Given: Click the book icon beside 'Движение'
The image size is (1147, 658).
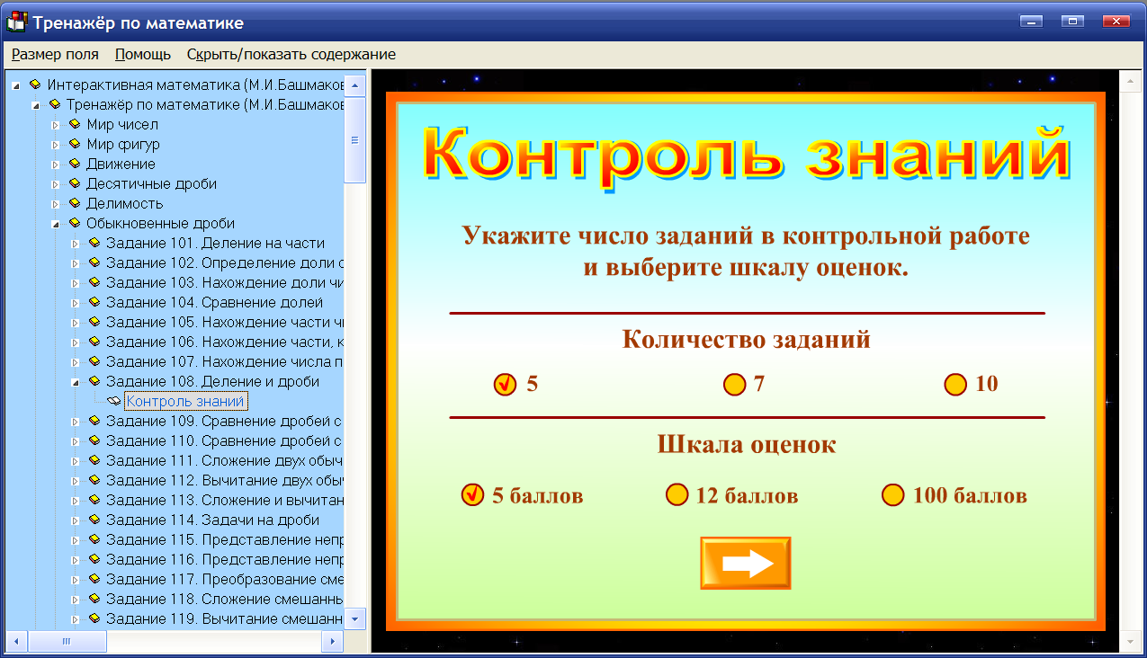Looking at the screenshot, I should click(x=75, y=164).
